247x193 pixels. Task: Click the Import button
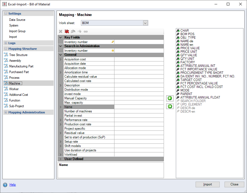(x=208, y=184)
